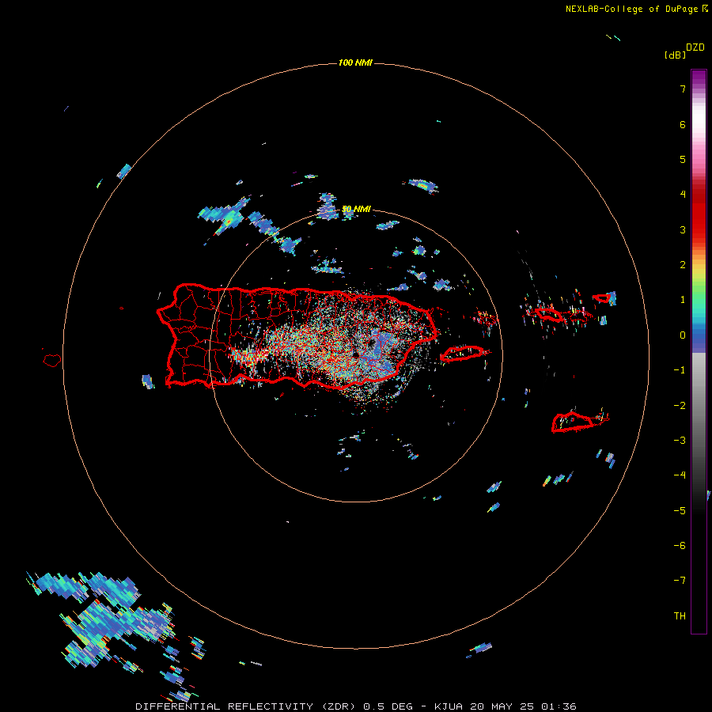Image resolution: width=712 pixels, height=712 pixels.
Task: Click the -5 tick label on color scale
Action: (680, 511)
